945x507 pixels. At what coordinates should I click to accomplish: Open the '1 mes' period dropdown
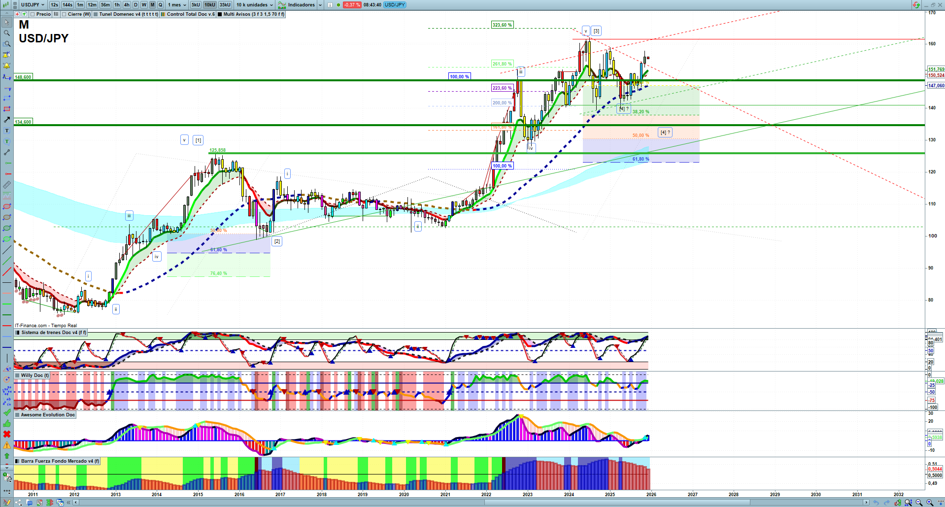point(177,5)
